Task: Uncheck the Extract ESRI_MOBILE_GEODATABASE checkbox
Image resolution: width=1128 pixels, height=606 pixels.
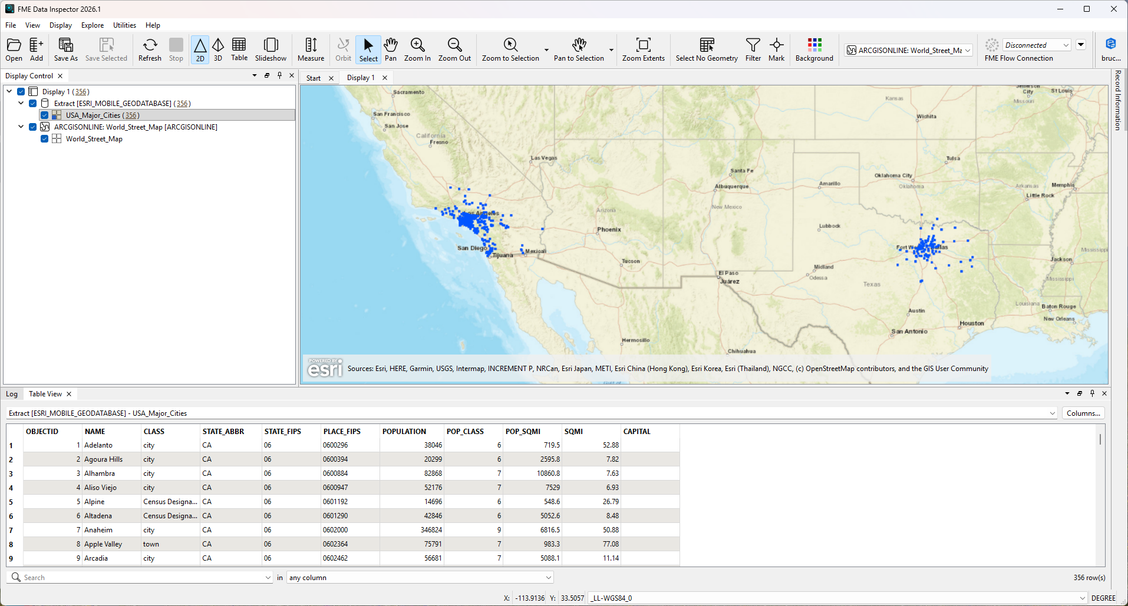Action: [x=33, y=103]
